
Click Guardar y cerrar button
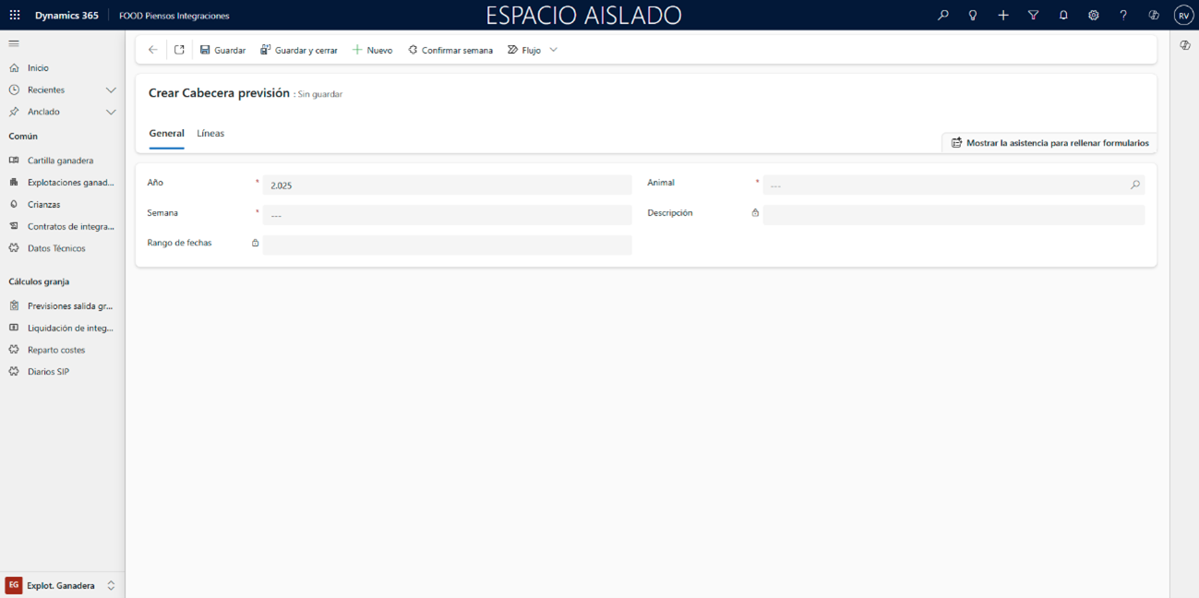[x=298, y=50]
